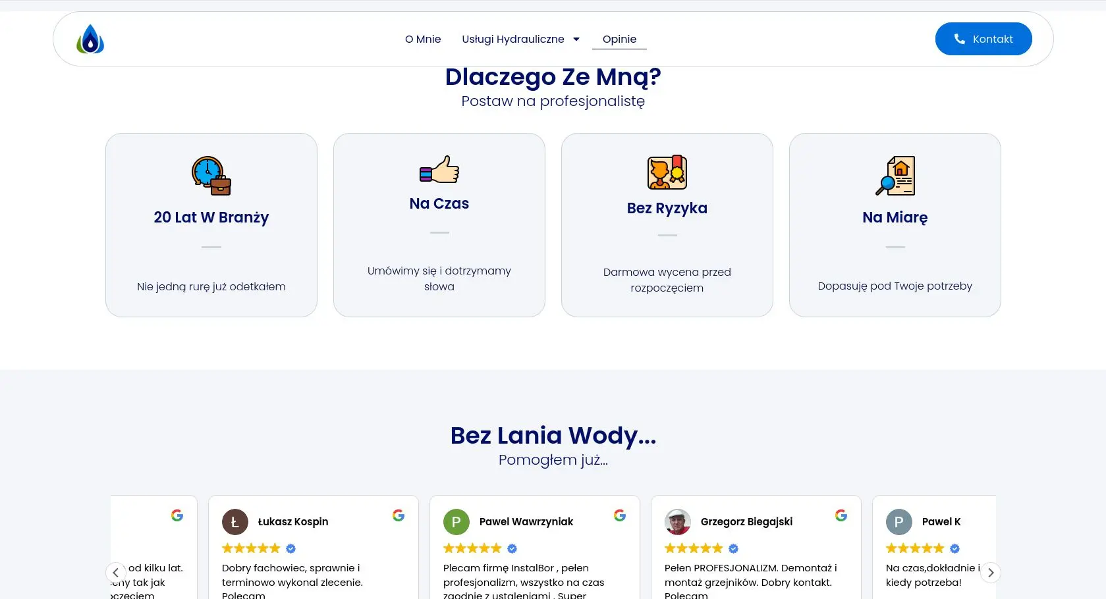
Task: Open Pawel Wawrzyniak reviewer name link
Action: pyautogui.click(x=526, y=522)
